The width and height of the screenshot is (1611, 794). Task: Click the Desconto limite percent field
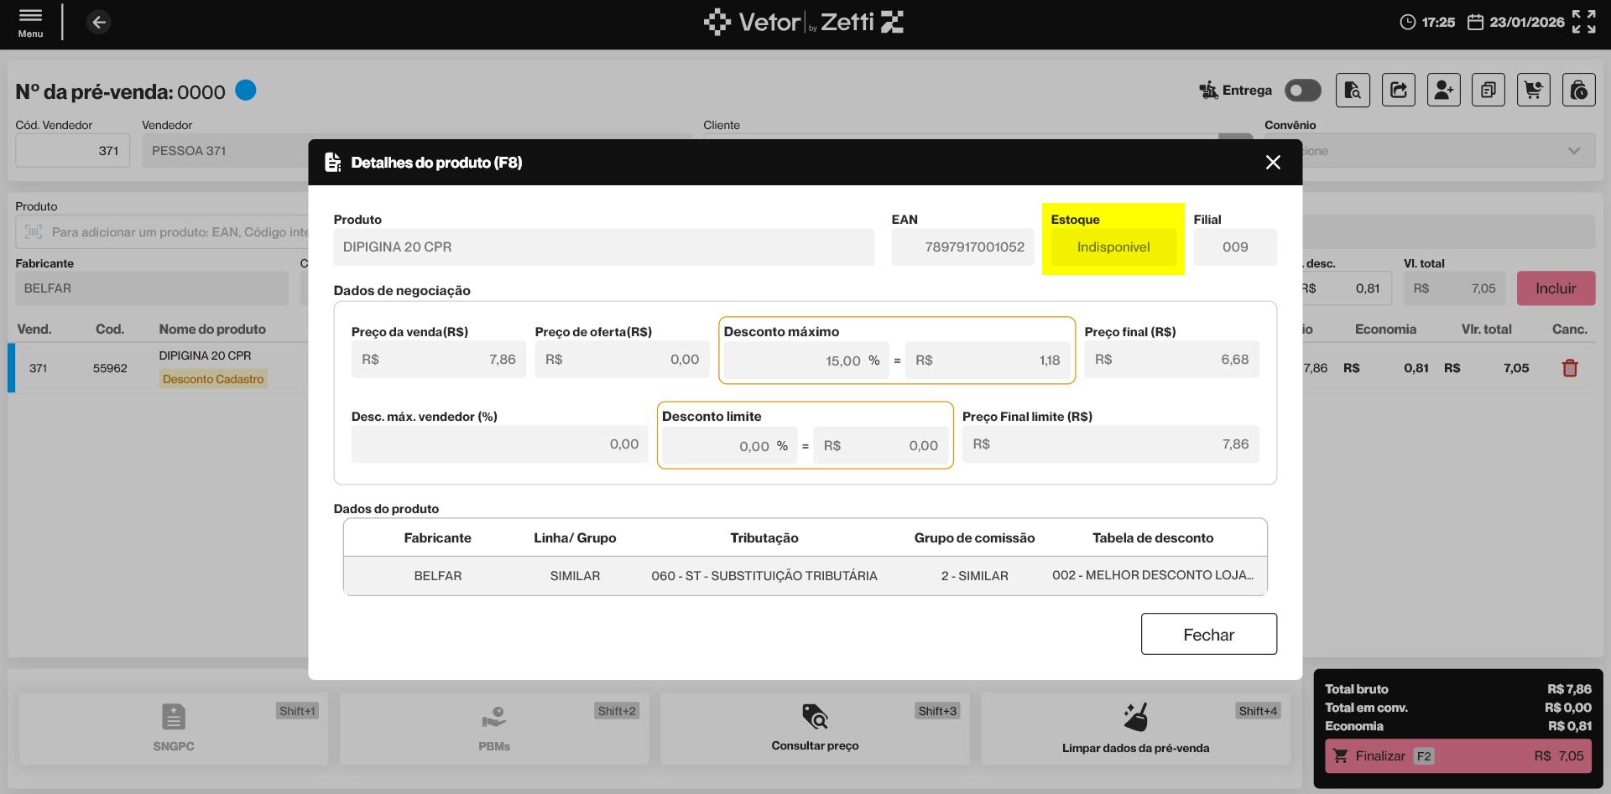click(730, 446)
